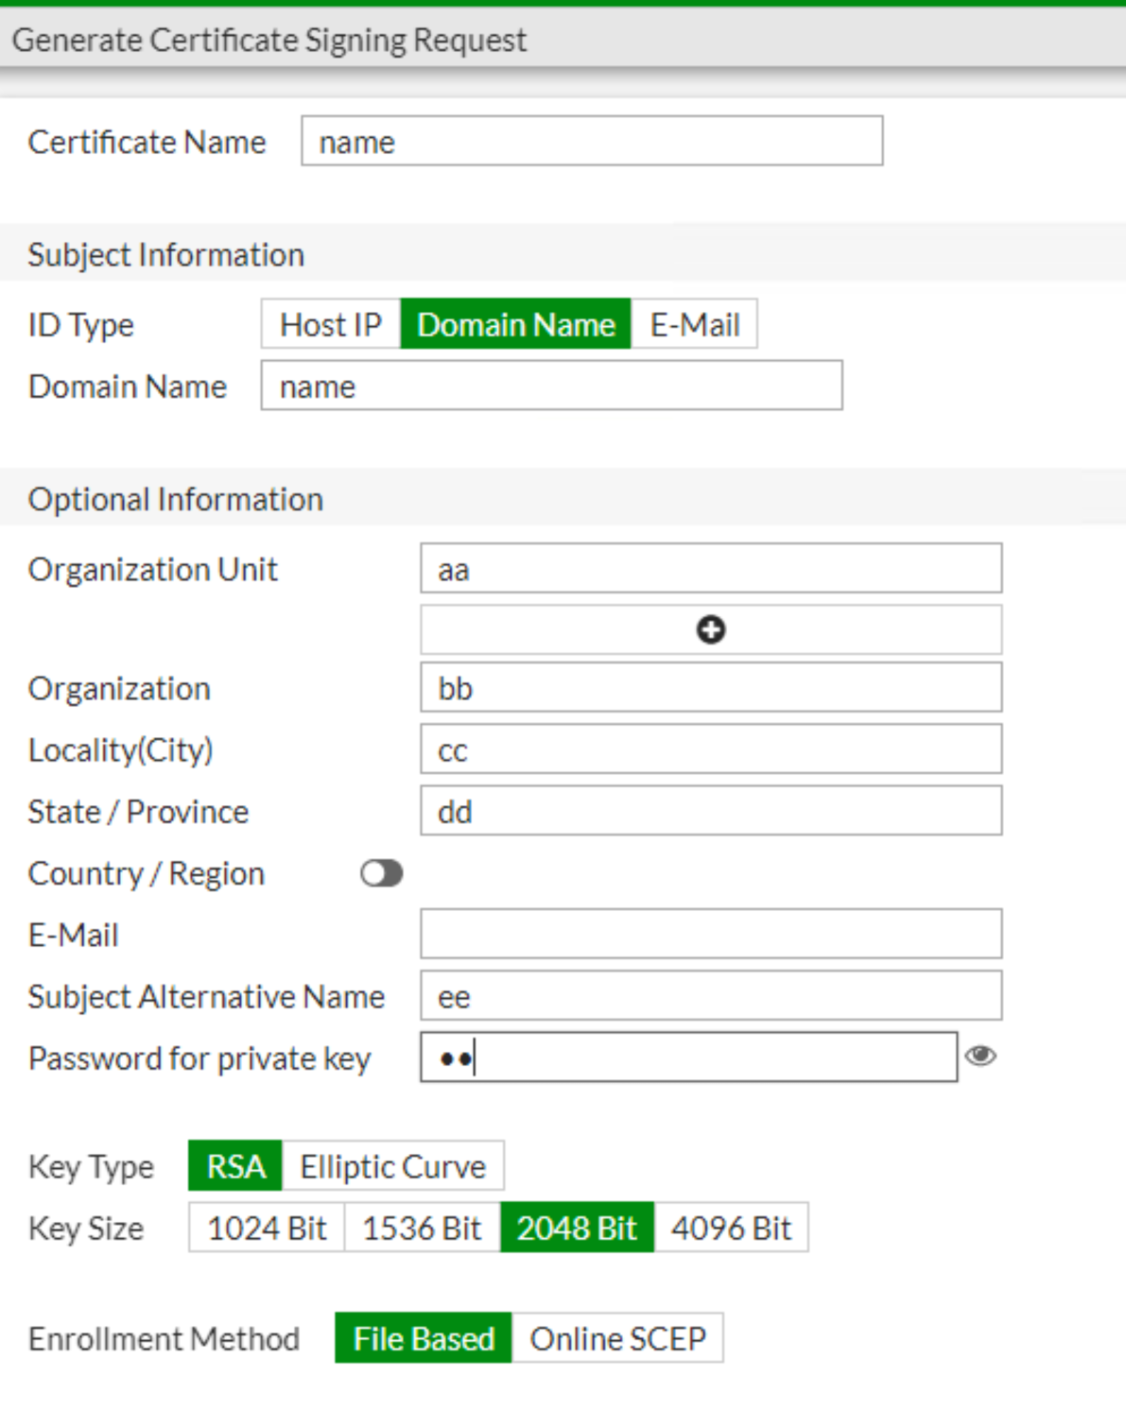Keep 2048 Bit key size selected
This screenshot has width=1126, height=1410.
[x=576, y=1228]
